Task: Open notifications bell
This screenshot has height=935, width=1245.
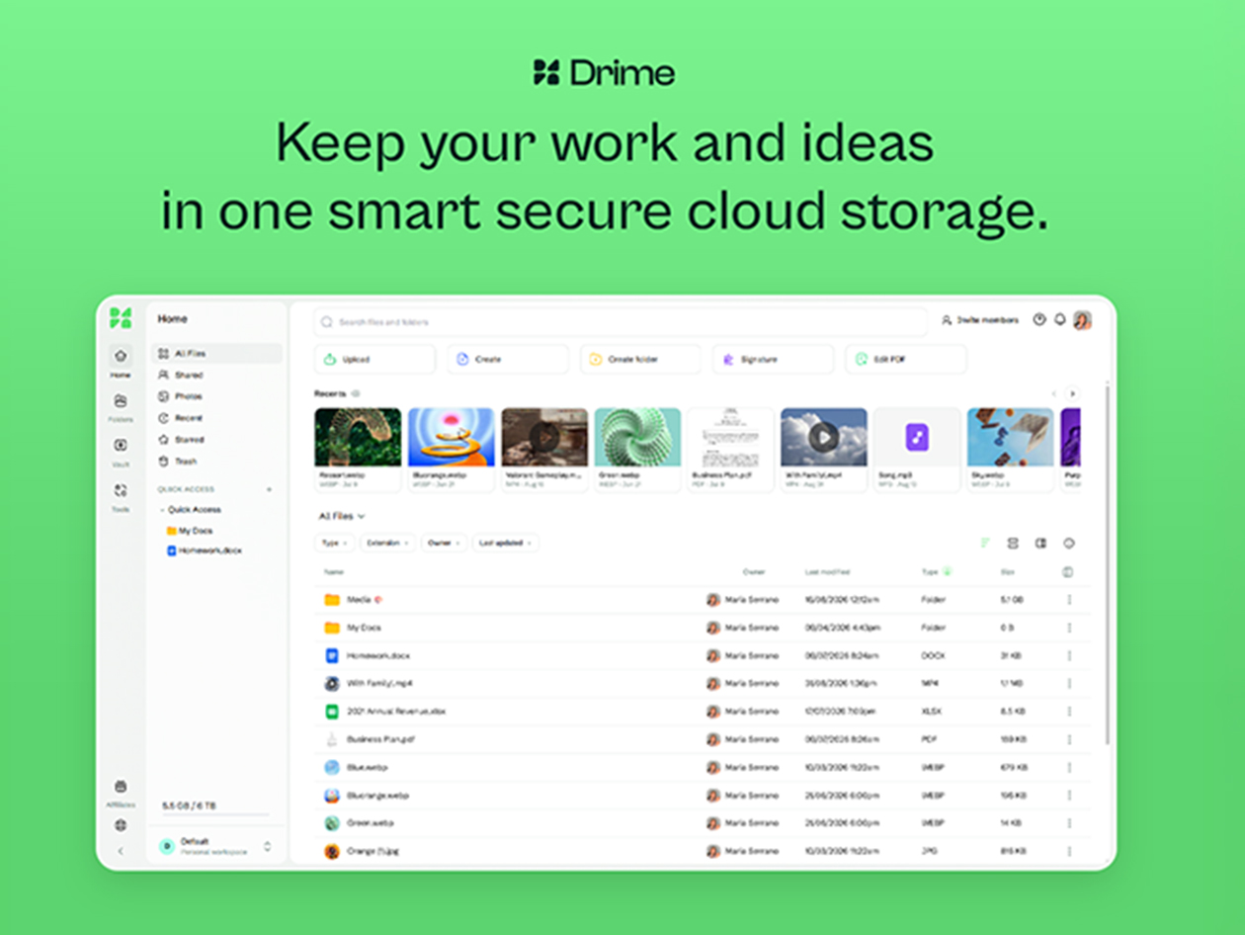Action: (1060, 320)
